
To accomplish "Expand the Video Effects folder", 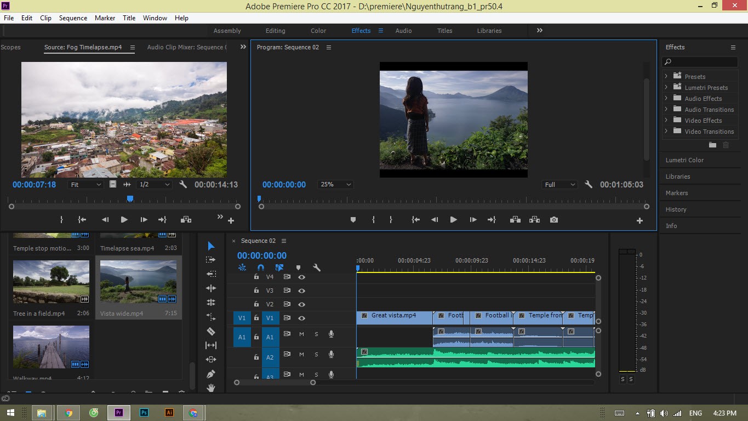I will click(666, 120).
